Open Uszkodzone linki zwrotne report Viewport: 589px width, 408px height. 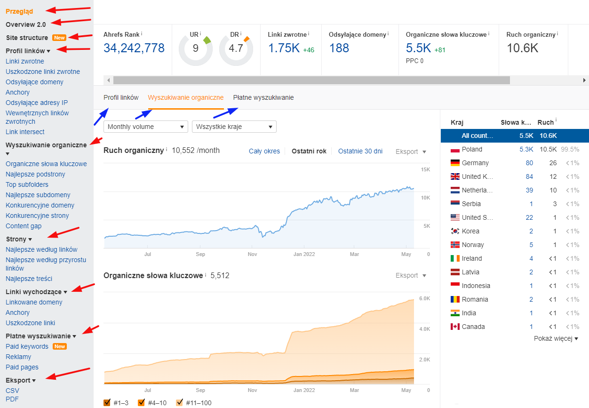[x=43, y=72]
